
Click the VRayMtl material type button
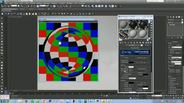(x=147, y=45)
